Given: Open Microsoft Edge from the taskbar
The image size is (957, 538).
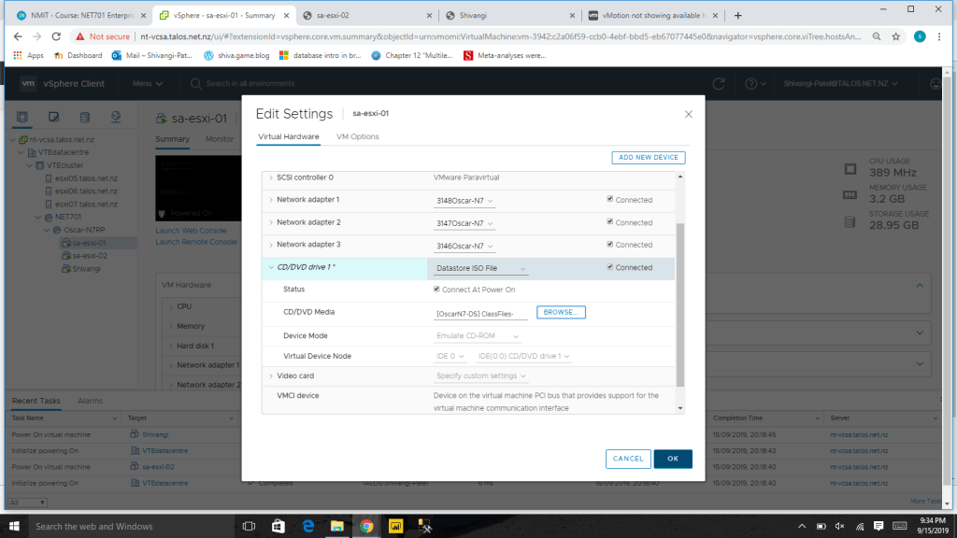Looking at the screenshot, I should tap(307, 526).
